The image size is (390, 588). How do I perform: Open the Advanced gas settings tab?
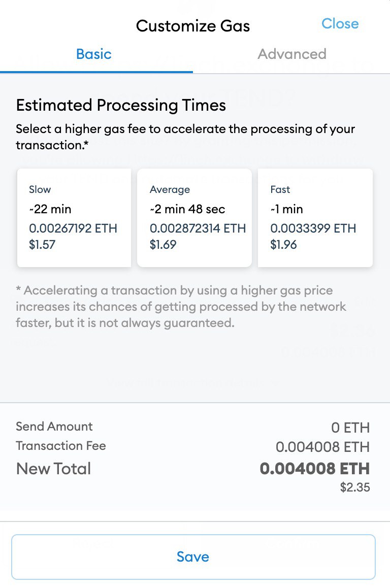coord(292,54)
